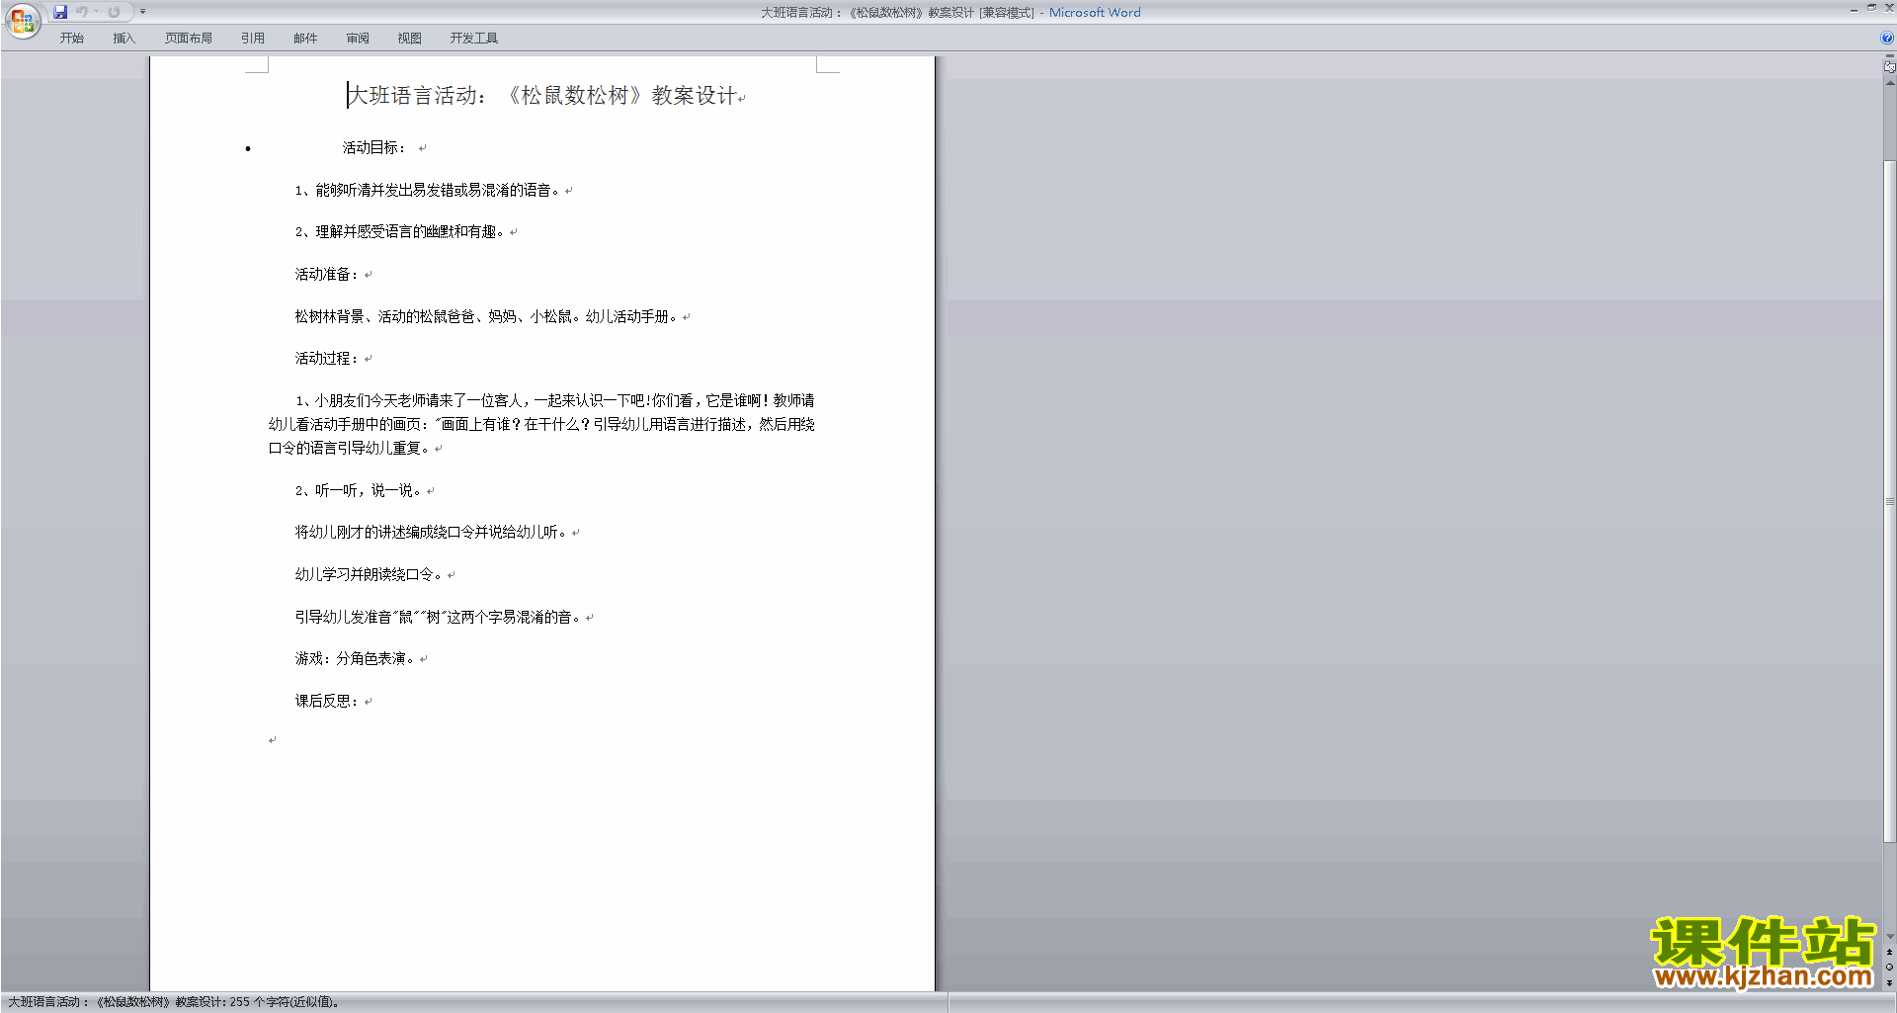Viewport: 1897px width, 1013px height.
Task: Open the 开发工具 ribbon tab
Action: (473, 38)
